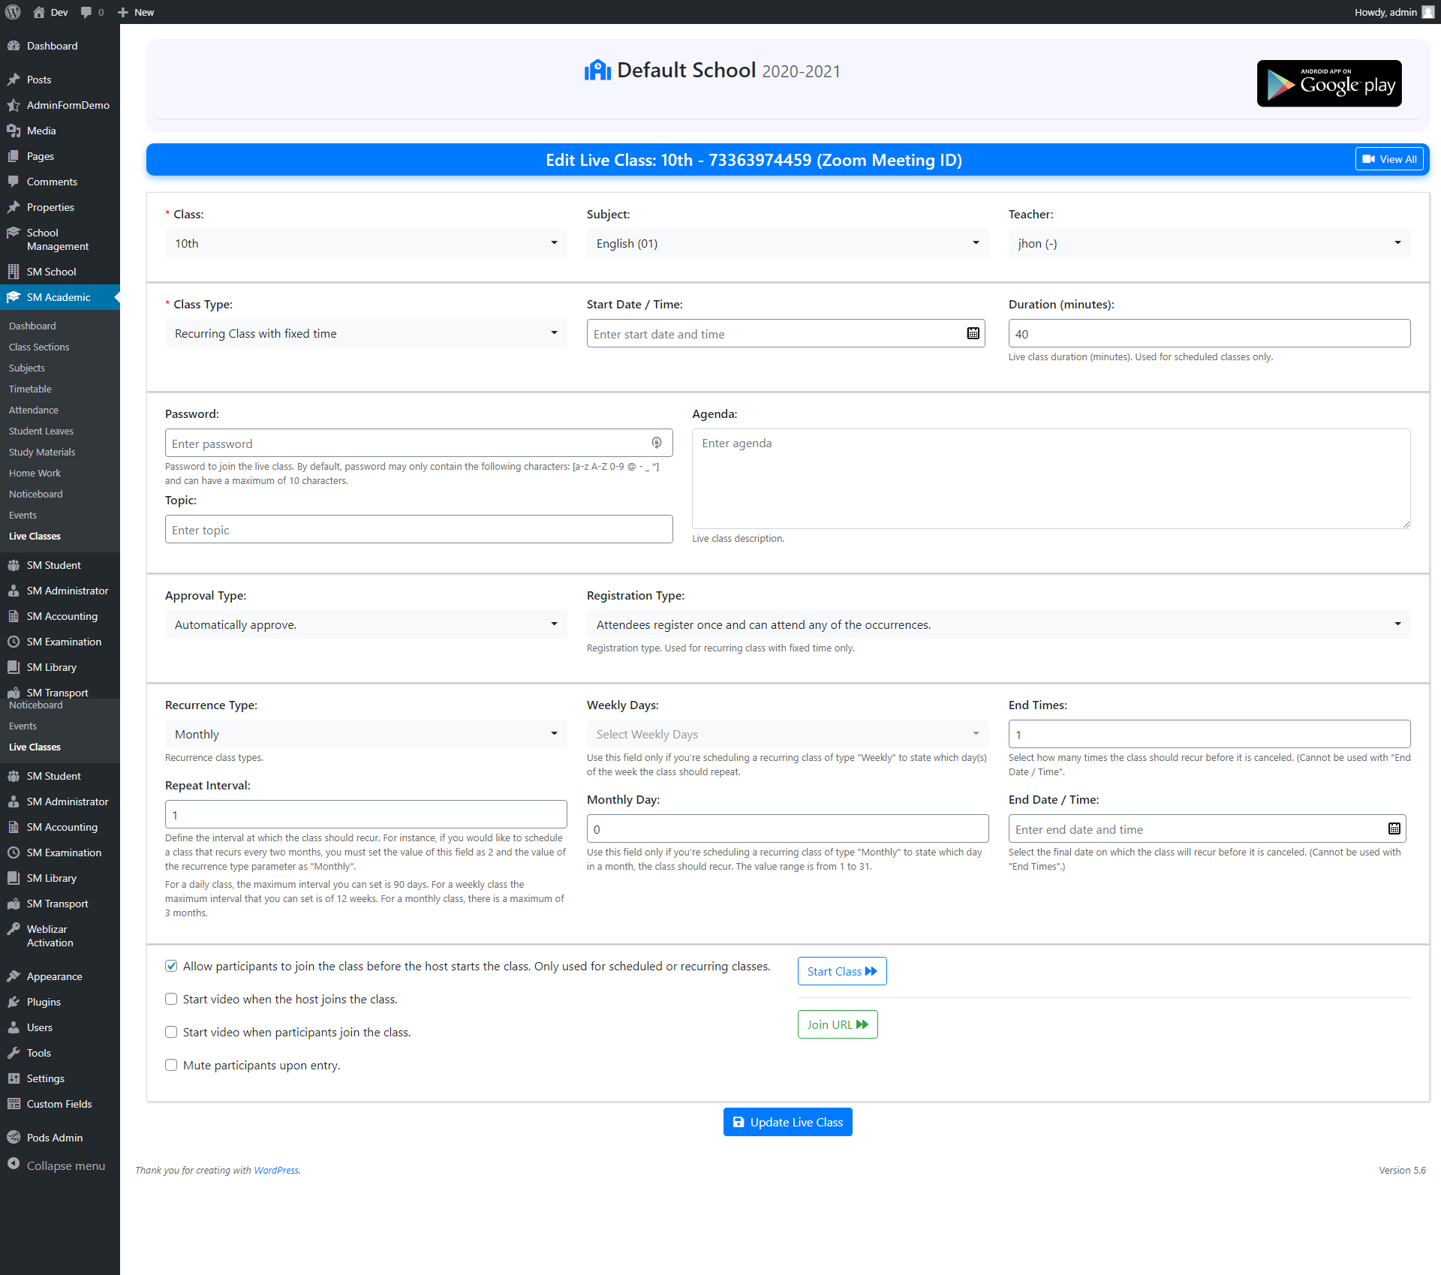
Task: Open the Google Play app badge
Action: [x=1328, y=83]
